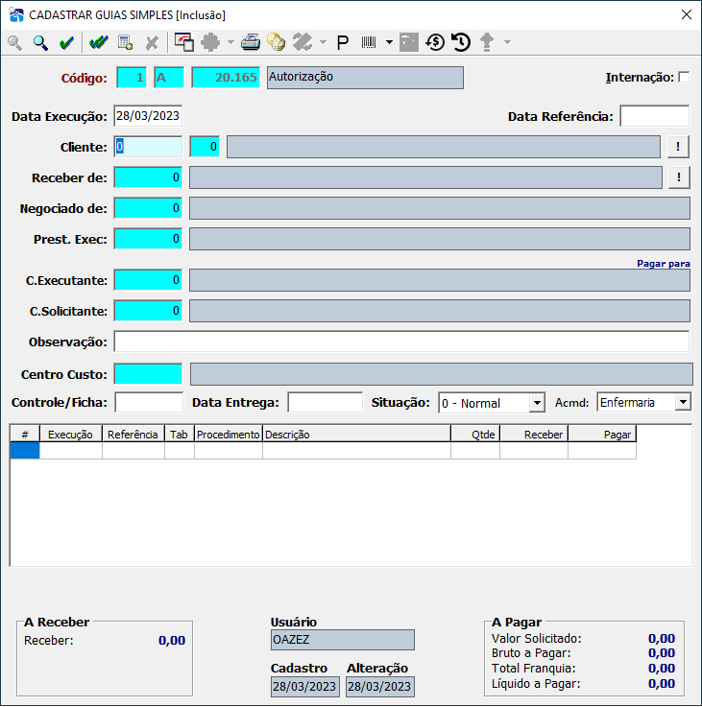Click the Tab column header
This screenshot has height=707, width=702.
coord(180,435)
